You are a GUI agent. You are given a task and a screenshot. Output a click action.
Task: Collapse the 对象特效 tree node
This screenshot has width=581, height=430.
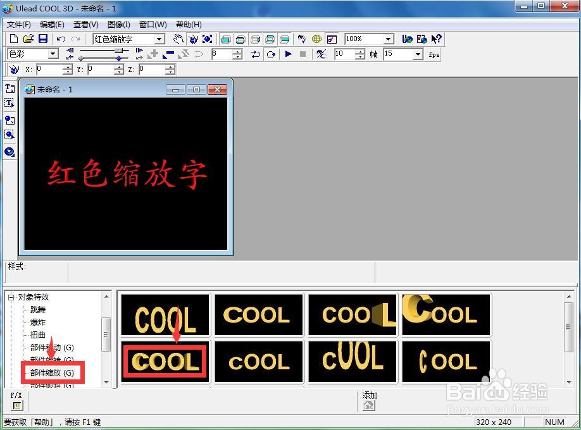coord(11,297)
